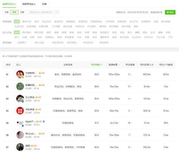Image resolution: width=179 pixels, height=152 pixels.
Task: Click the calendar icon in date range field
Action: pos(57,12)
